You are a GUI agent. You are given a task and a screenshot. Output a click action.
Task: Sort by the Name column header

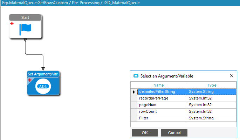159,85
